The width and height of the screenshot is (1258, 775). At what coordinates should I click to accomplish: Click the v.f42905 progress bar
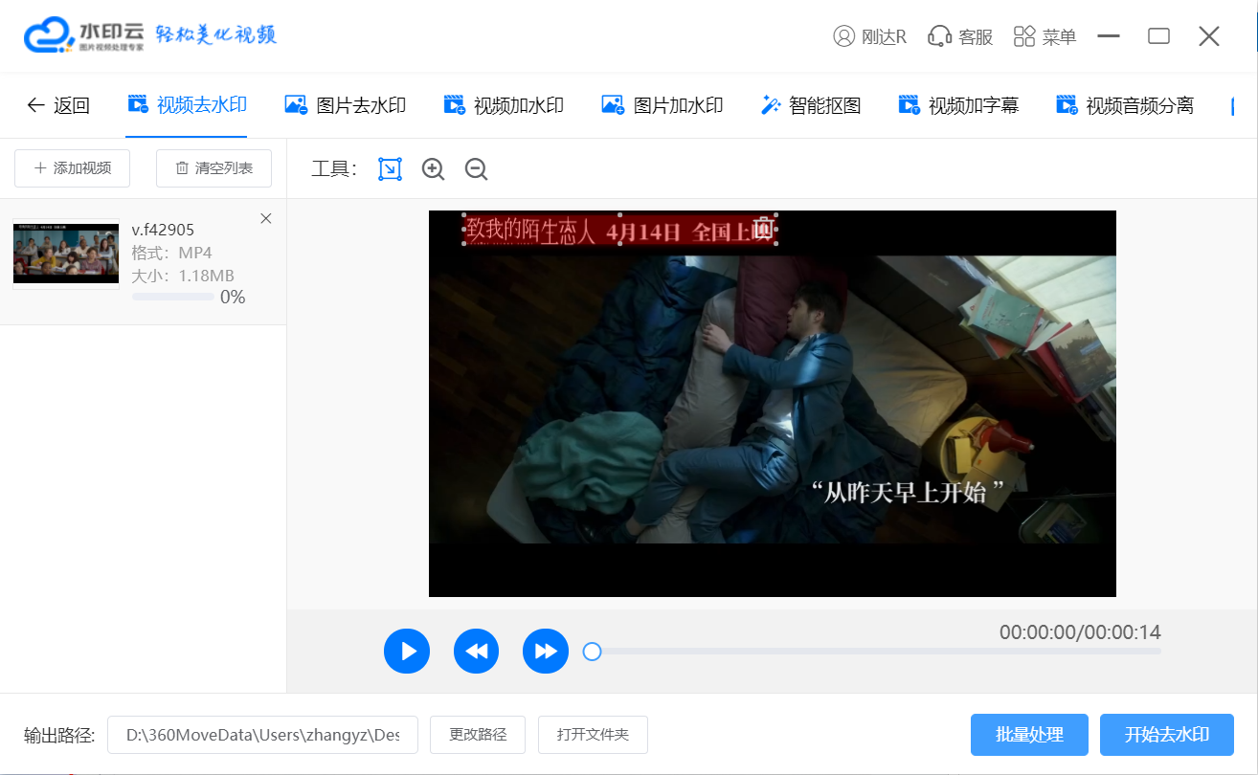tap(173, 297)
